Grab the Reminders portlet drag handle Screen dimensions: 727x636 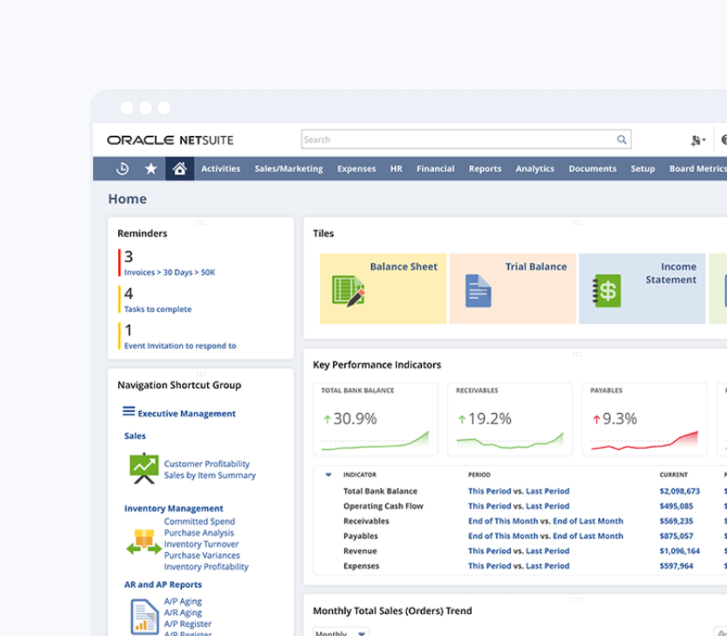[x=201, y=223]
